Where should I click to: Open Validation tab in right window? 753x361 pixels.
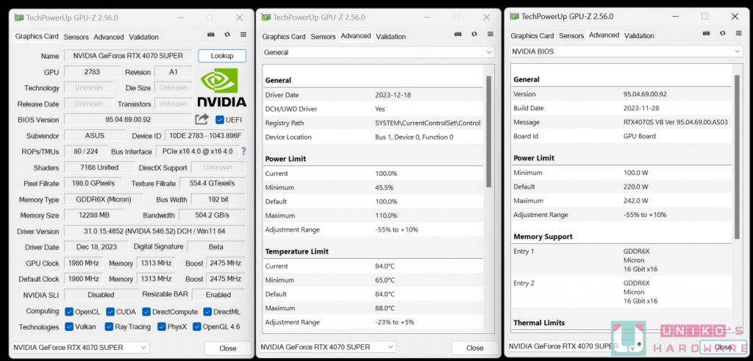click(x=639, y=35)
